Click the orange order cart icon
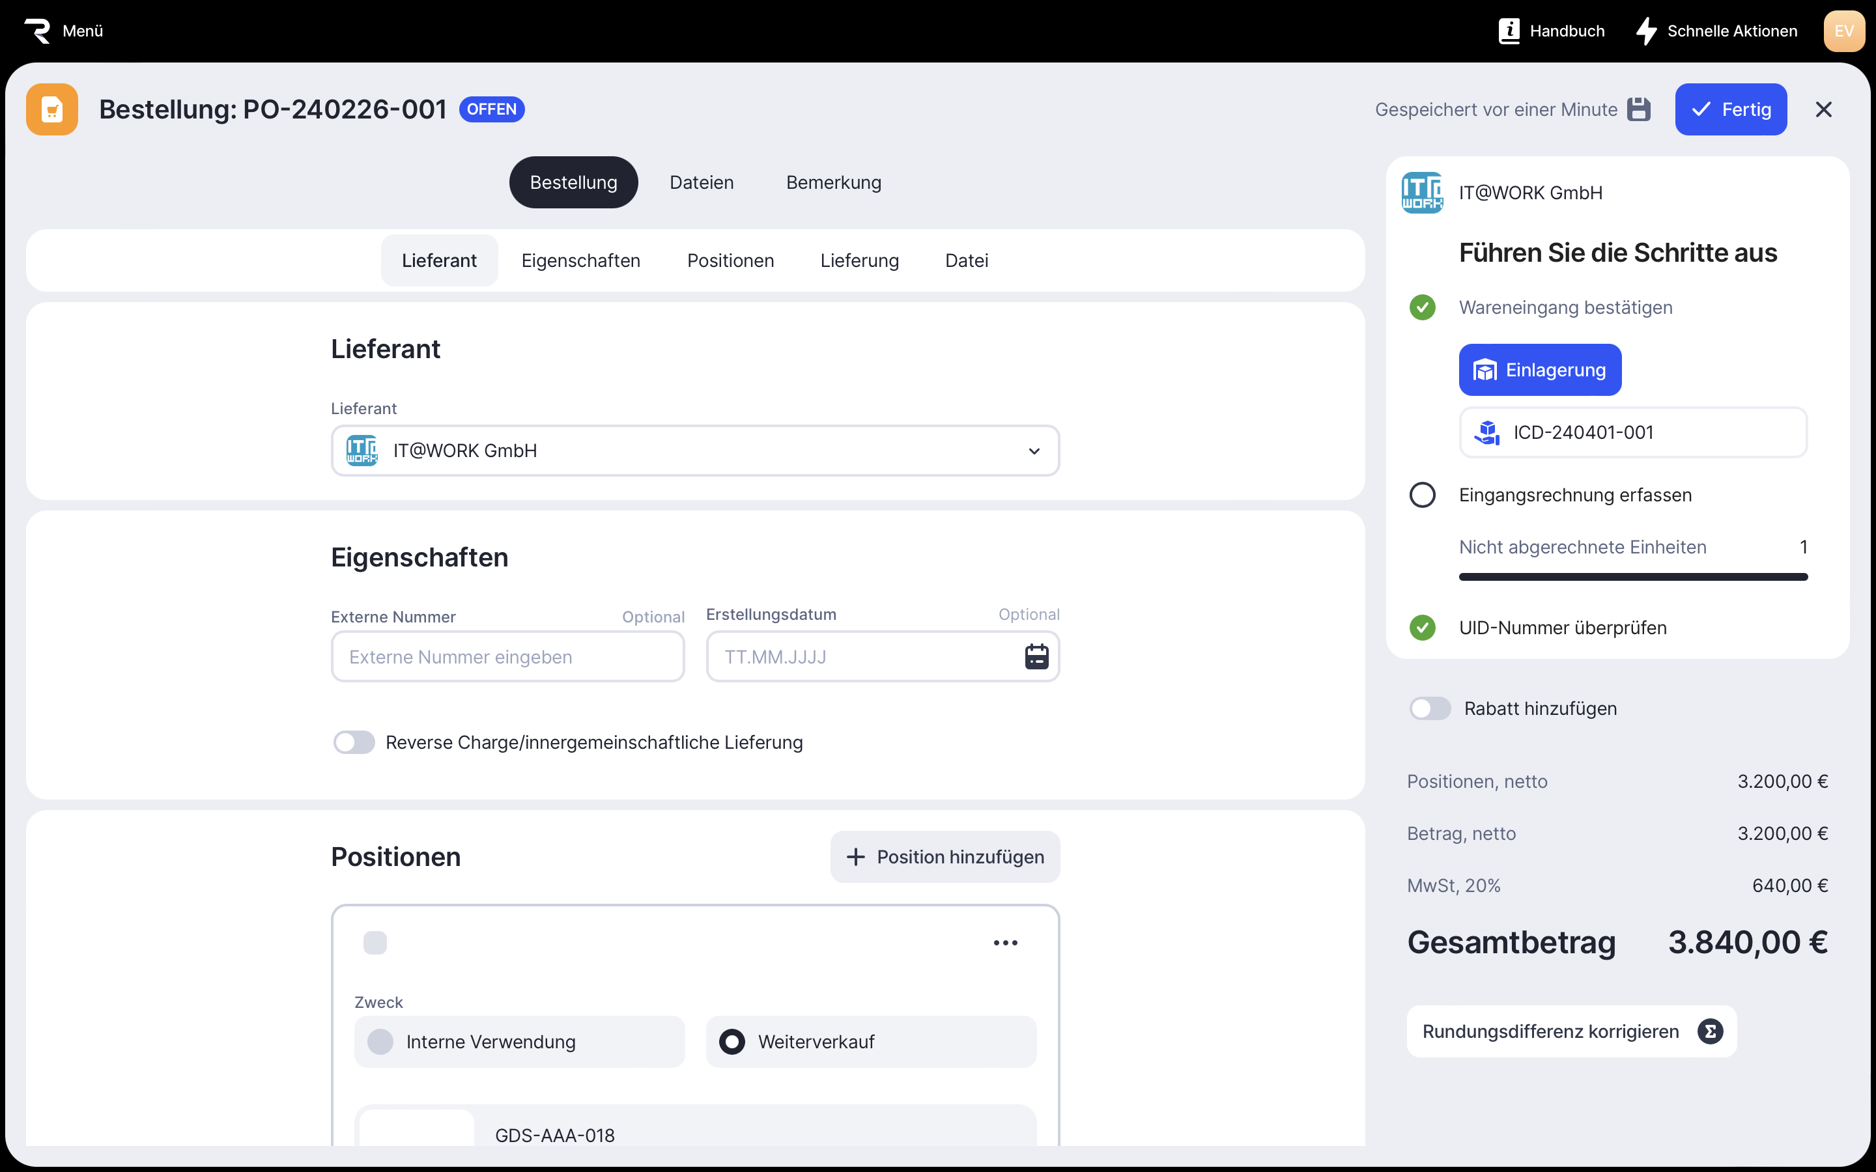The image size is (1876, 1172). [x=52, y=109]
